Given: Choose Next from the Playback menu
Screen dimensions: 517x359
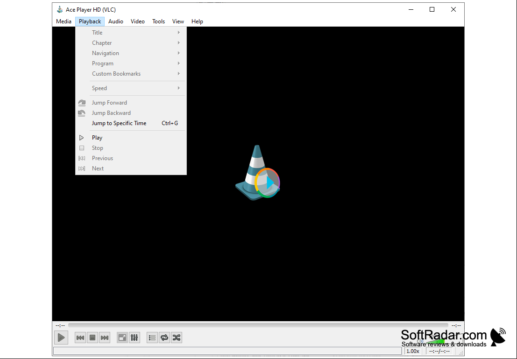Looking at the screenshot, I should coord(131,168).
